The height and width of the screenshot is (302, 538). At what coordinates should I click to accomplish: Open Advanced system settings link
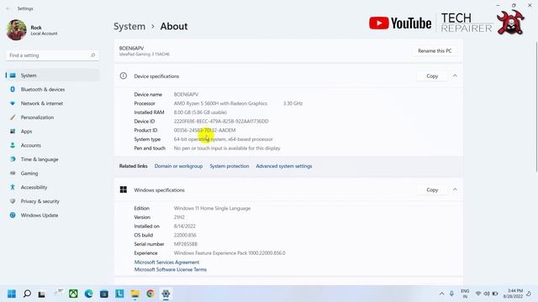[x=284, y=166]
